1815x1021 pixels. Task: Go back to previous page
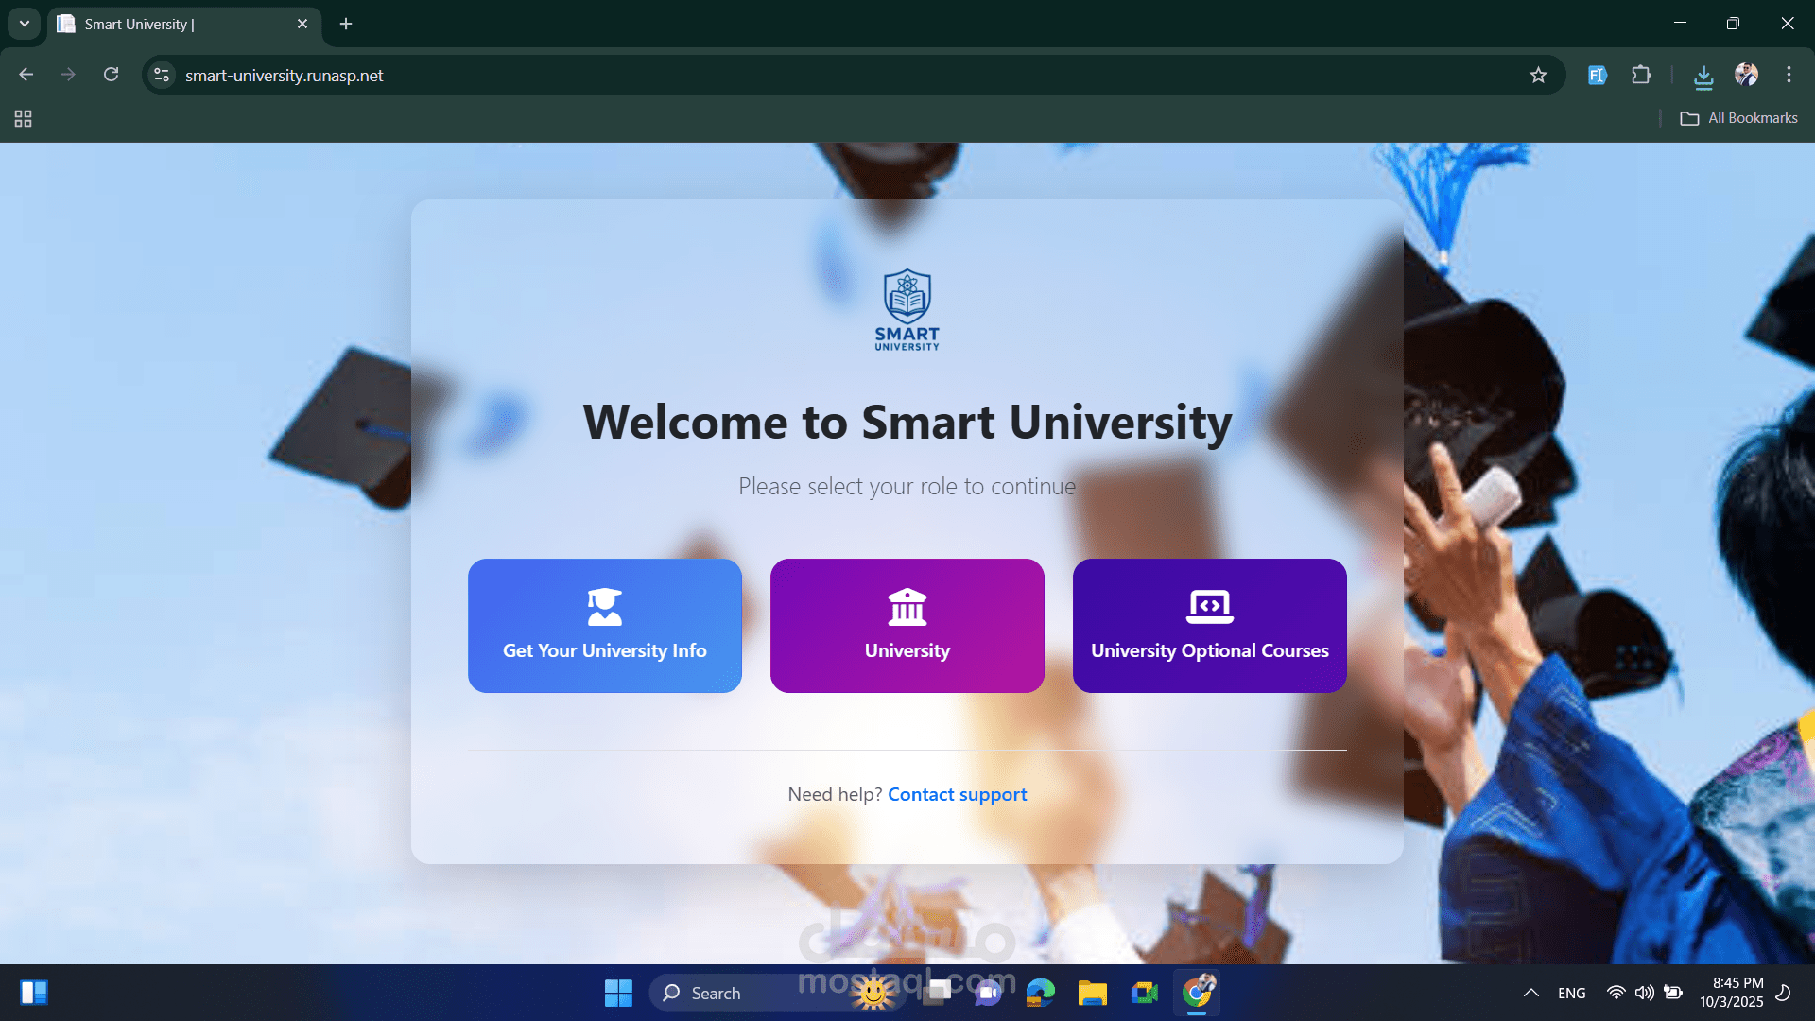coord(26,75)
